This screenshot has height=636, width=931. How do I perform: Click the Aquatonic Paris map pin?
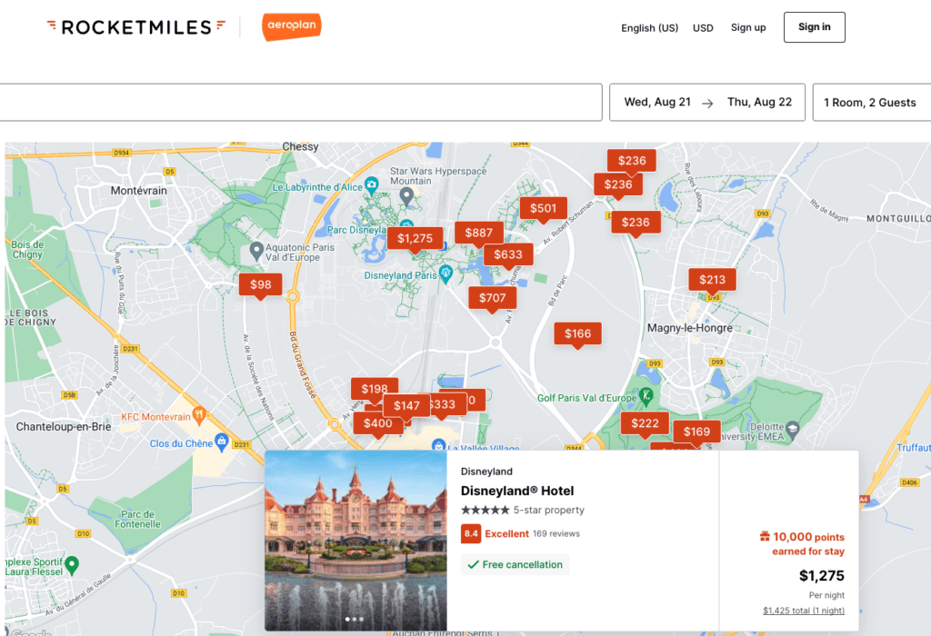257,249
